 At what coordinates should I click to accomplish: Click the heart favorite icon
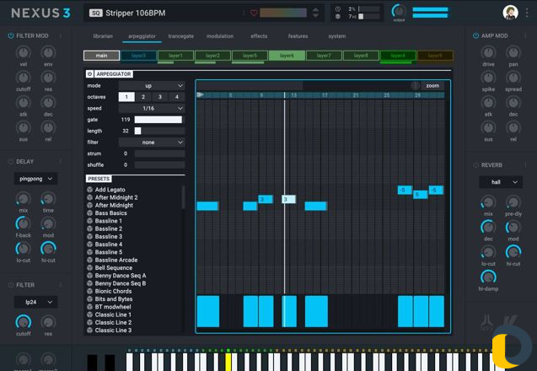(254, 13)
